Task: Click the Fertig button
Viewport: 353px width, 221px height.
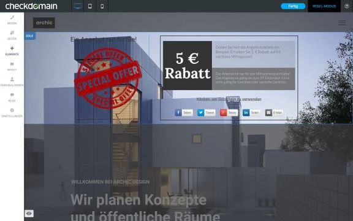Action: click(x=293, y=6)
